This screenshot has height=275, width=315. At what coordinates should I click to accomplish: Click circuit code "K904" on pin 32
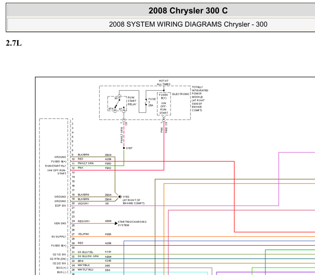[108, 257]
